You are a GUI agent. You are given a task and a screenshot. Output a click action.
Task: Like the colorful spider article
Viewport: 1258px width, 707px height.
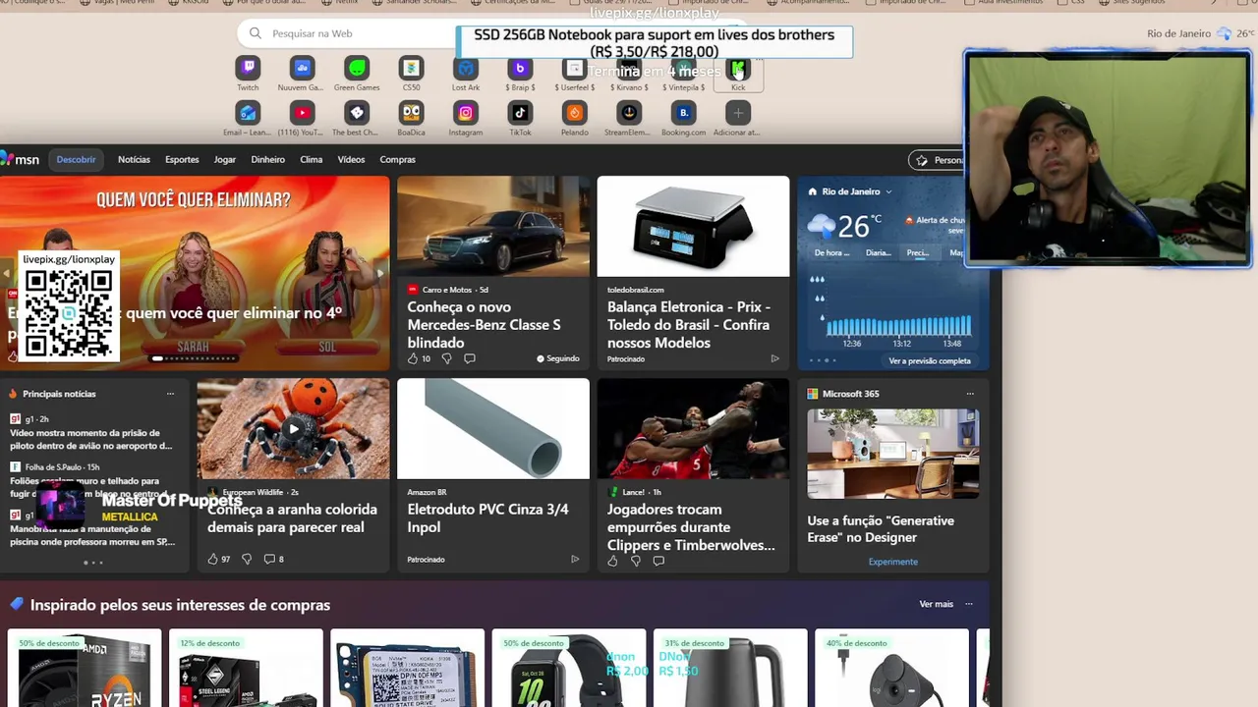coord(212,559)
